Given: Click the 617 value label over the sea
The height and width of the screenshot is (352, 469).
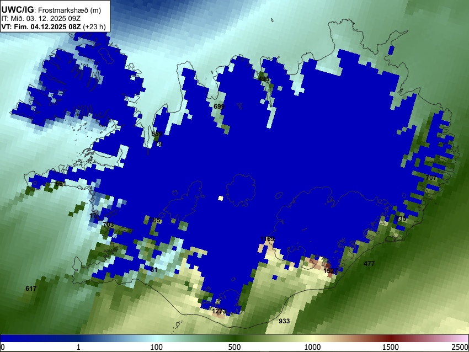Looking at the screenshot, I should click(31, 289).
